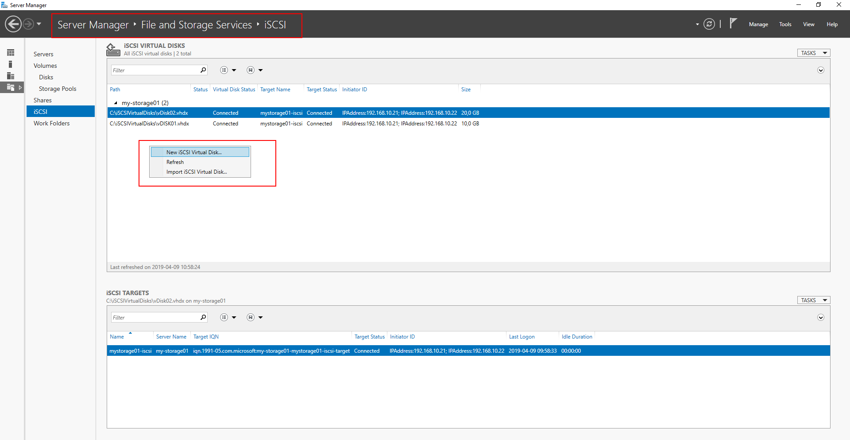Open list options icon in targets toolbar
This screenshot has width=850, height=440.
[x=224, y=317]
